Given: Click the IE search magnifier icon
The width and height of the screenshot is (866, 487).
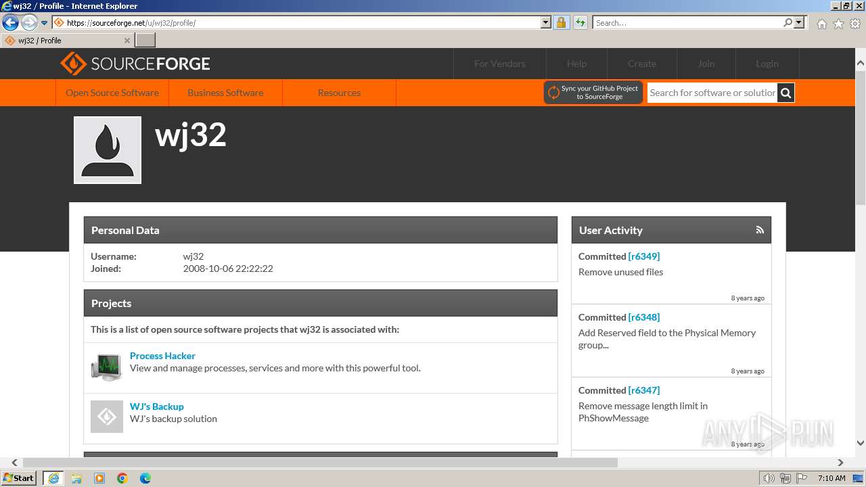Looking at the screenshot, I should tap(788, 23).
